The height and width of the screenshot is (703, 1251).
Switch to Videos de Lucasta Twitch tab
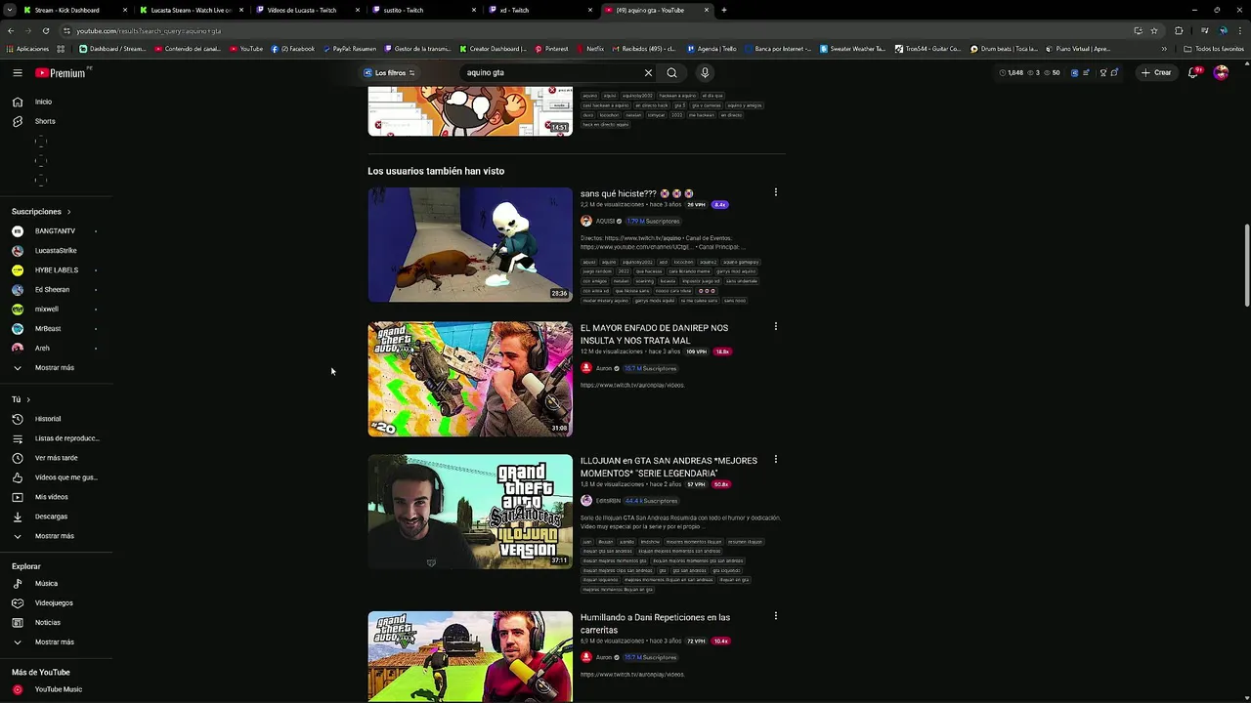[307, 10]
